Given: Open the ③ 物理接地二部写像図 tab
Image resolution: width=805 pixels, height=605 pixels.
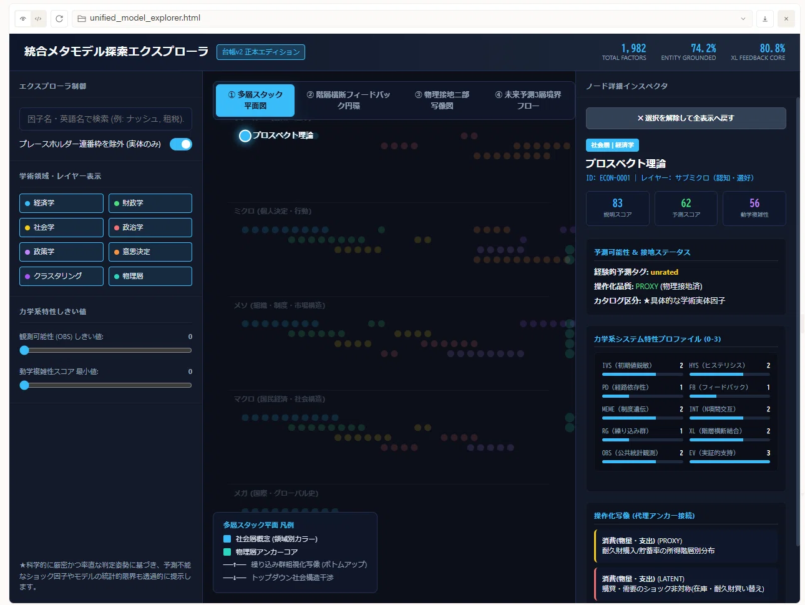Looking at the screenshot, I should (x=442, y=101).
